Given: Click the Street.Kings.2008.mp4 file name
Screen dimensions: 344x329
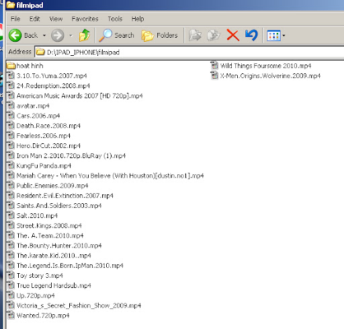Looking at the screenshot, I should pos(49,225).
